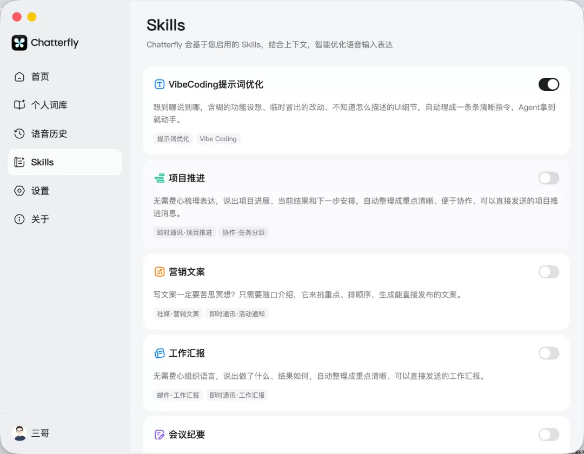Click the purple 会议纪要 note icon
Image resolution: width=584 pixels, height=454 pixels.
160,435
